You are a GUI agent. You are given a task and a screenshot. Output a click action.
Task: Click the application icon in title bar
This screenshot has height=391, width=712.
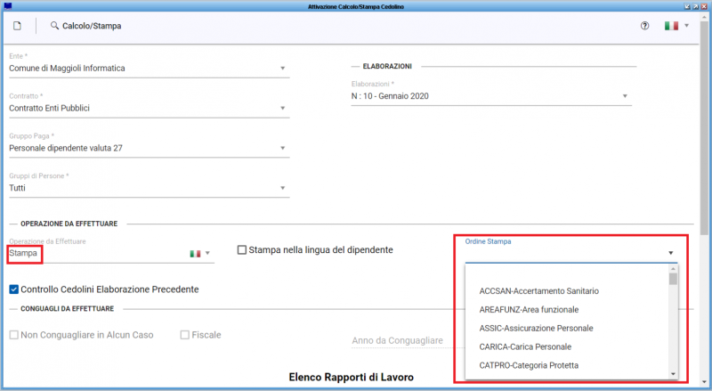click(x=7, y=6)
